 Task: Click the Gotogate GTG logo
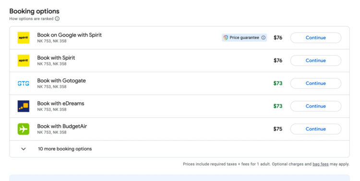24,84
